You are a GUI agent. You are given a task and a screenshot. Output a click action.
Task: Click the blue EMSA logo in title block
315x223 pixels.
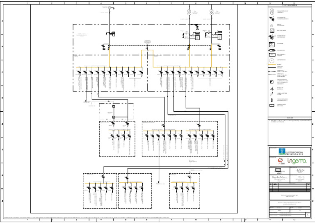click(282, 152)
